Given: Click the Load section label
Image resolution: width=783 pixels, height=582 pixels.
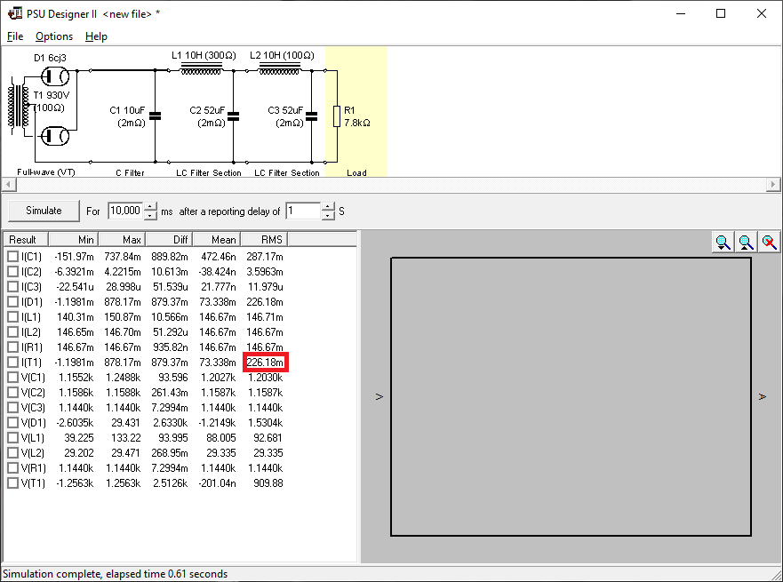Looking at the screenshot, I should (x=356, y=172).
